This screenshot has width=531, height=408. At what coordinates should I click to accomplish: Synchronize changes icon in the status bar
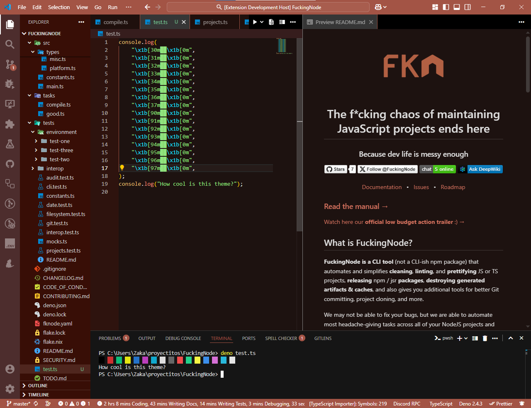click(x=36, y=403)
